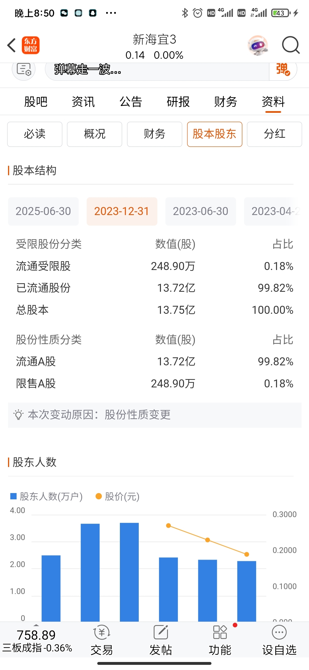Open the 股吧 tab
Viewport: 309px width, 670px height.
(x=36, y=102)
